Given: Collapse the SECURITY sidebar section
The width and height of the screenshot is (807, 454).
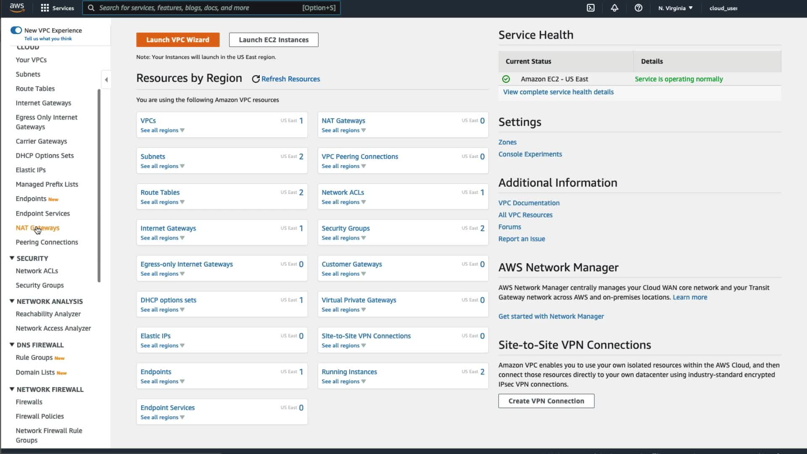Looking at the screenshot, I should (x=12, y=258).
